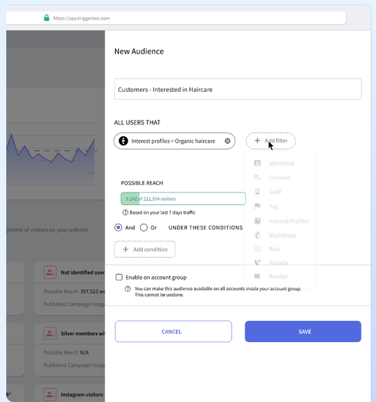The image size is (376, 402).
Task: Open the Add filter dropdown
Action: tap(270, 141)
